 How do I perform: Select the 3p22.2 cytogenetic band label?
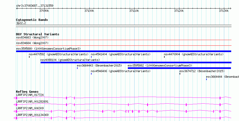tap(21, 23)
